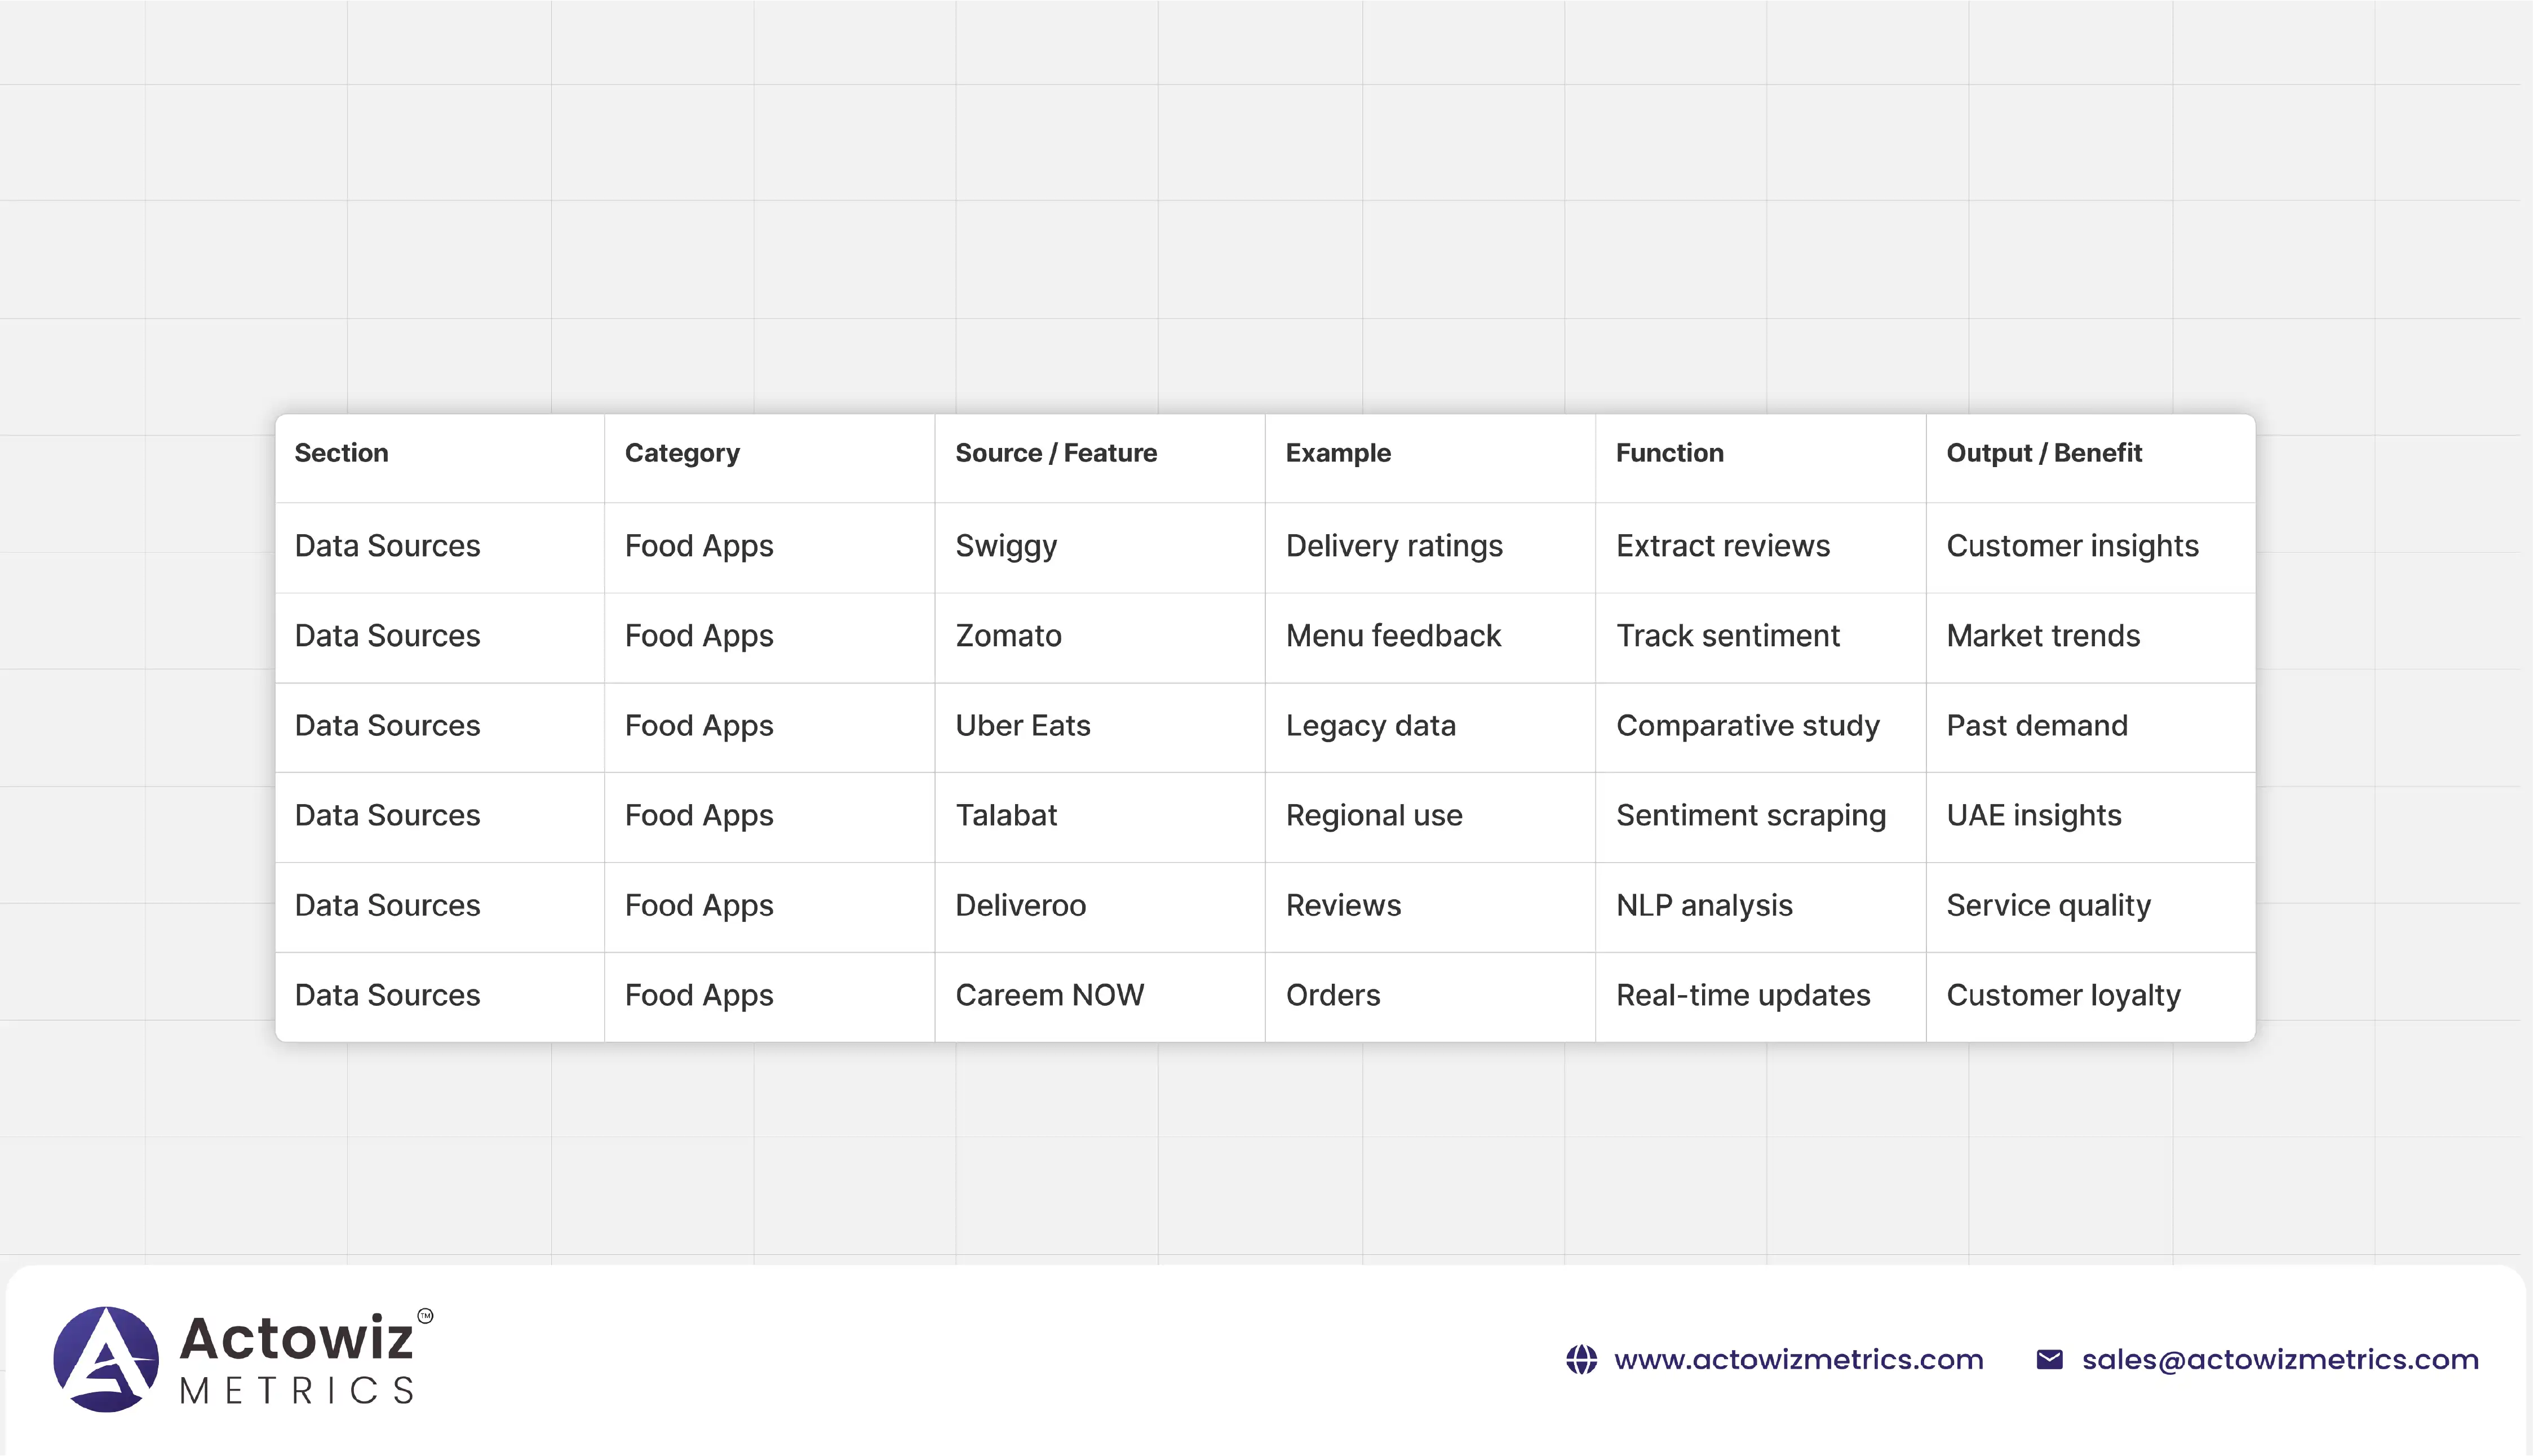Screen dimensions: 2534x1456
Task: Click the Uber Eats cell
Action: tap(1022, 726)
